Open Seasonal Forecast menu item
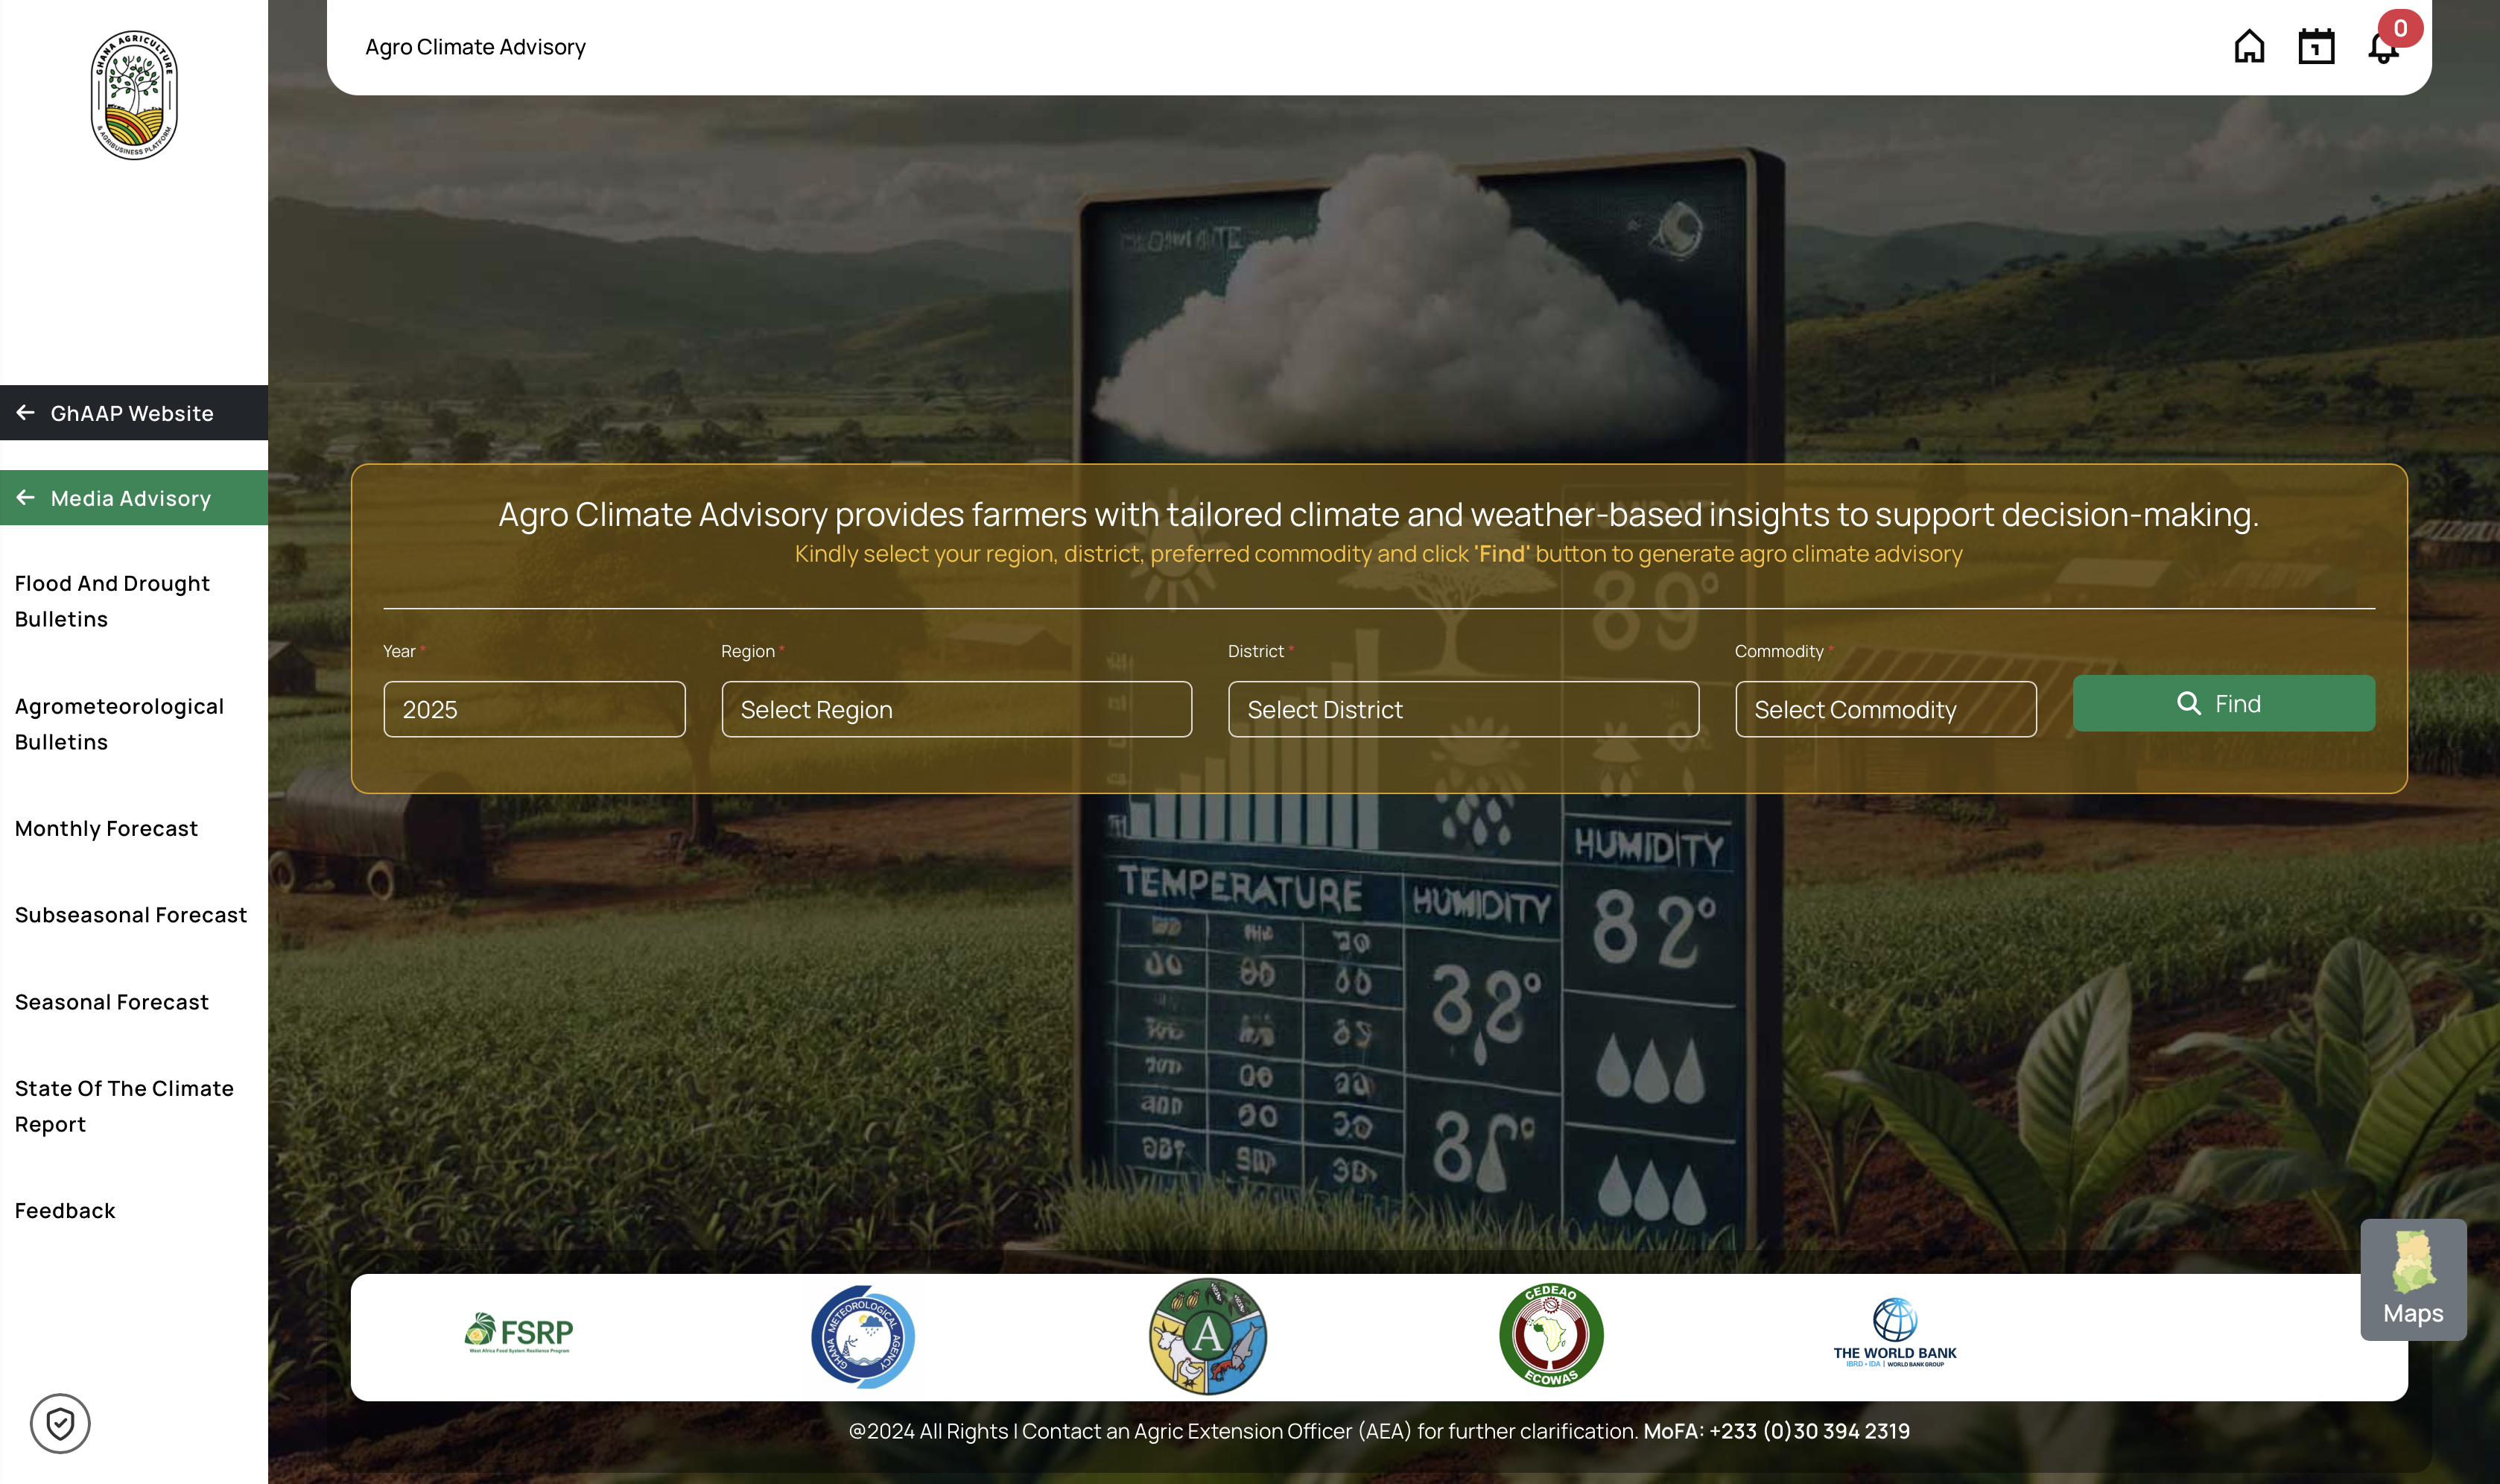The width and height of the screenshot is (2500, 1484). coord(112,1001)
